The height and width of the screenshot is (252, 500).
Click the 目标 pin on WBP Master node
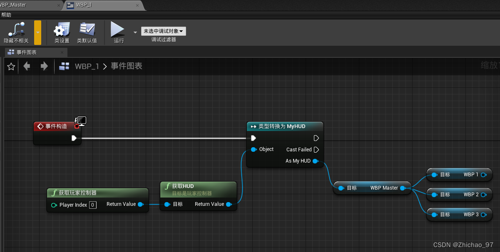pyautogui.click(x=341, y=188)
